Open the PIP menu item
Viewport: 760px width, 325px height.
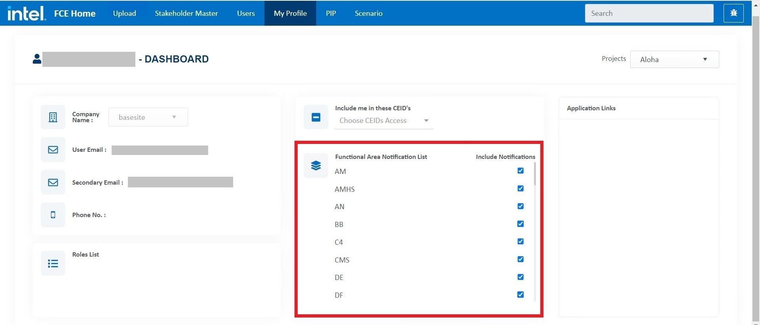point(331,13)
